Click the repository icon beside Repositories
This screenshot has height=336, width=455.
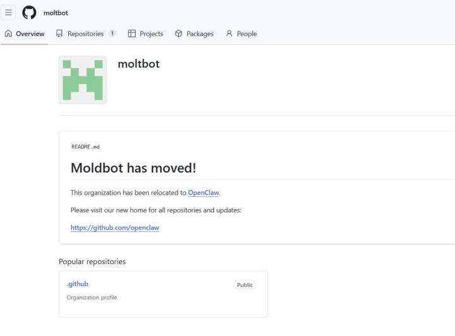pyautogui.click(x=59, y=33)
